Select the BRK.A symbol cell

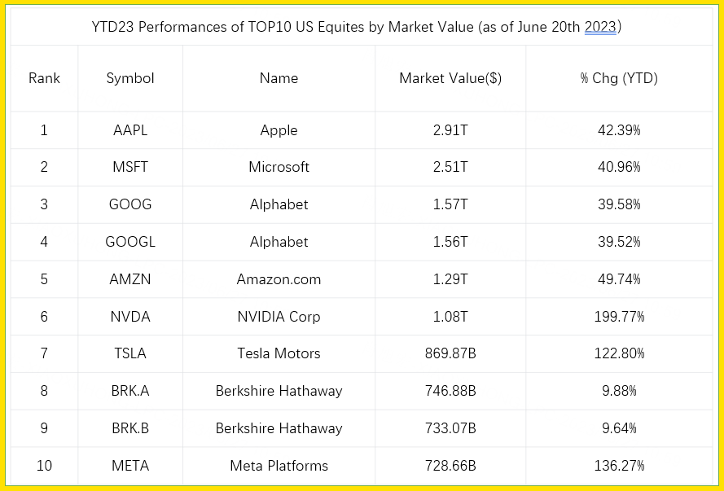(x=130, y=391)
